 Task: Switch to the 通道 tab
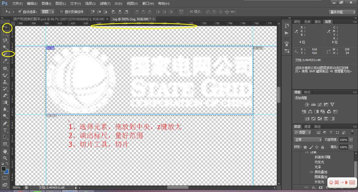point(307,127)
